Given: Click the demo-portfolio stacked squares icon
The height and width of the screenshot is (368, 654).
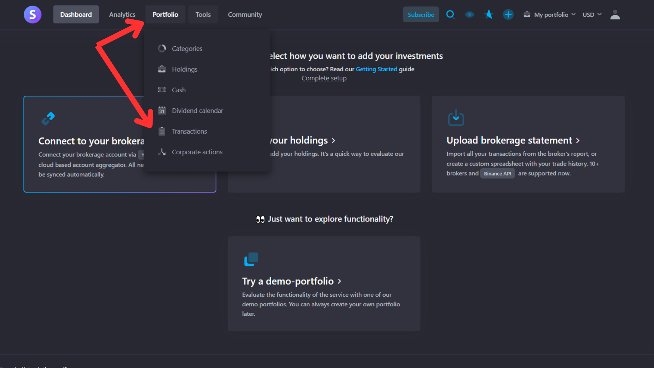Looking at the screenshot, I should click(x=251, y=259).
